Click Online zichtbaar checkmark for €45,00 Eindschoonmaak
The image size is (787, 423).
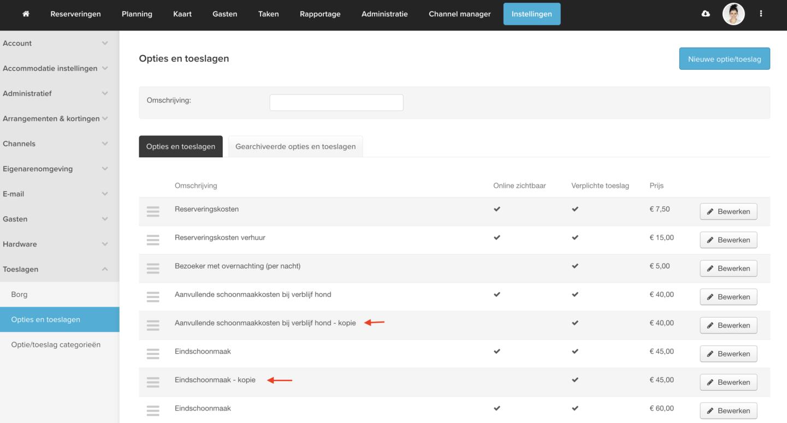click(496, 351)
